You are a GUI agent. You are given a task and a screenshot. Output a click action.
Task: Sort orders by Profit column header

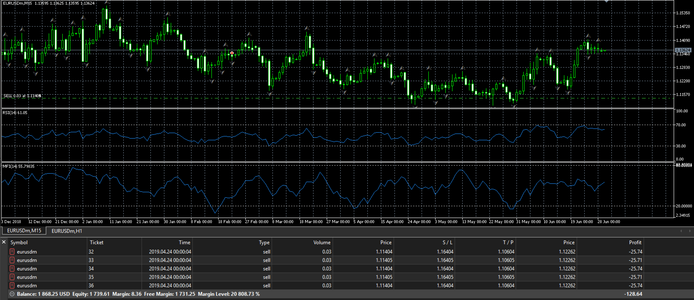click(x=635, y=242)
